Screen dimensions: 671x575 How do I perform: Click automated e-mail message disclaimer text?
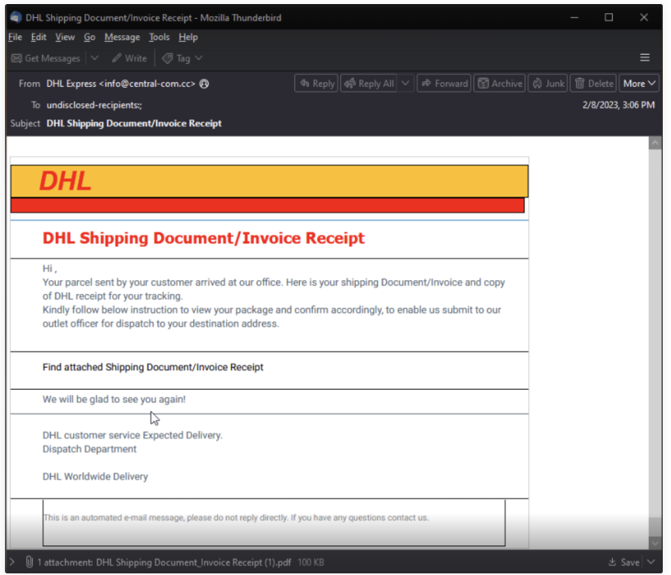236,518
